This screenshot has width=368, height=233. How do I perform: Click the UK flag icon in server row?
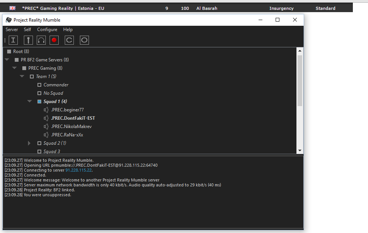pos(12,8)
